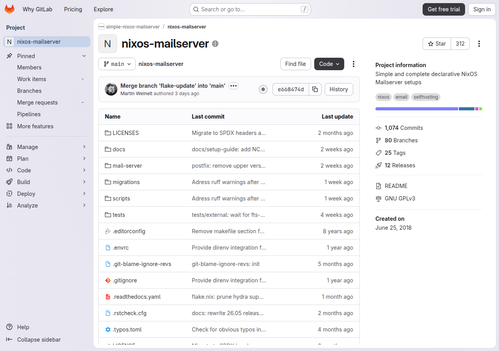Expand commit message ellipsis toggle
The image size is (499, 351).
click(234, 86)
